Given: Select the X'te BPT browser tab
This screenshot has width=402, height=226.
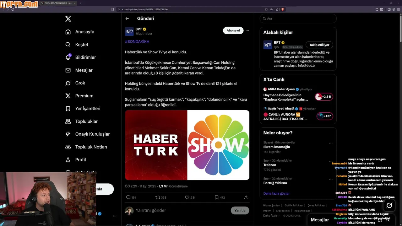Looking at the screenshot, I should (x=58, y=3).
